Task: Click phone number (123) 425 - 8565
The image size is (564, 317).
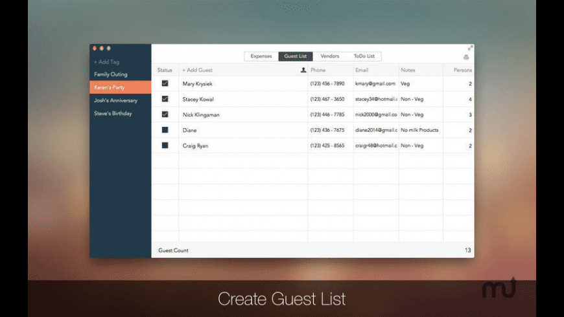Action: 327,146
